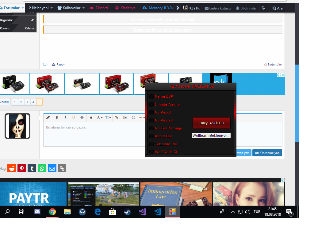Share the thread on WhatsApp

[42, 168]
